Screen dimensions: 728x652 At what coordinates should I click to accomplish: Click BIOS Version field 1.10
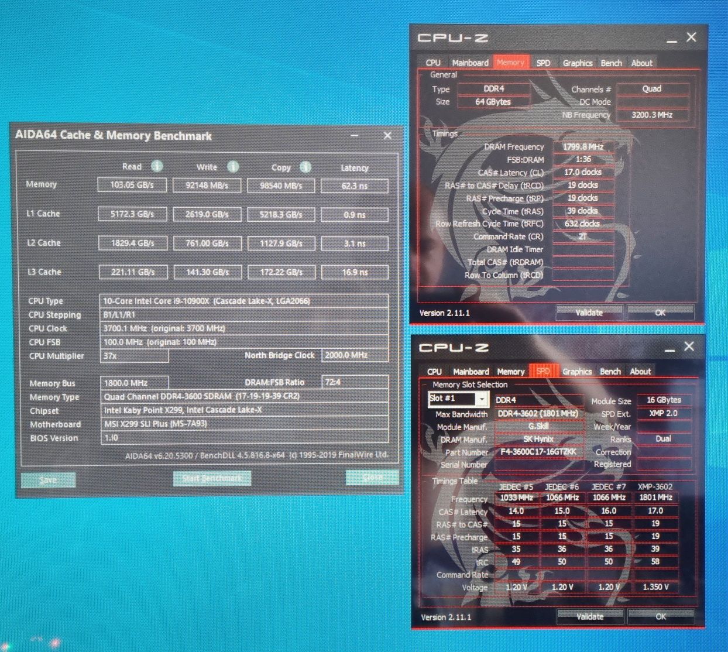click(x=245, y=438)
